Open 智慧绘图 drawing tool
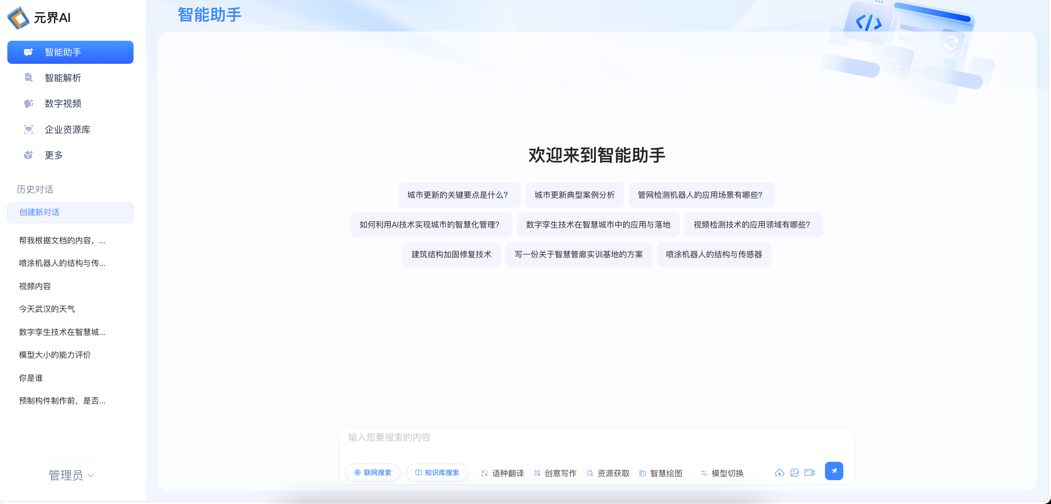 click(x=661, y=473)
